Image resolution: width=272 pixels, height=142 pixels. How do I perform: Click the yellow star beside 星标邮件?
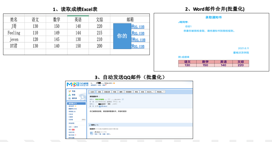(75, 106)
